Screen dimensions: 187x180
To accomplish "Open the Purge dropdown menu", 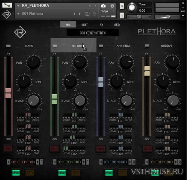I will point(107,11).
